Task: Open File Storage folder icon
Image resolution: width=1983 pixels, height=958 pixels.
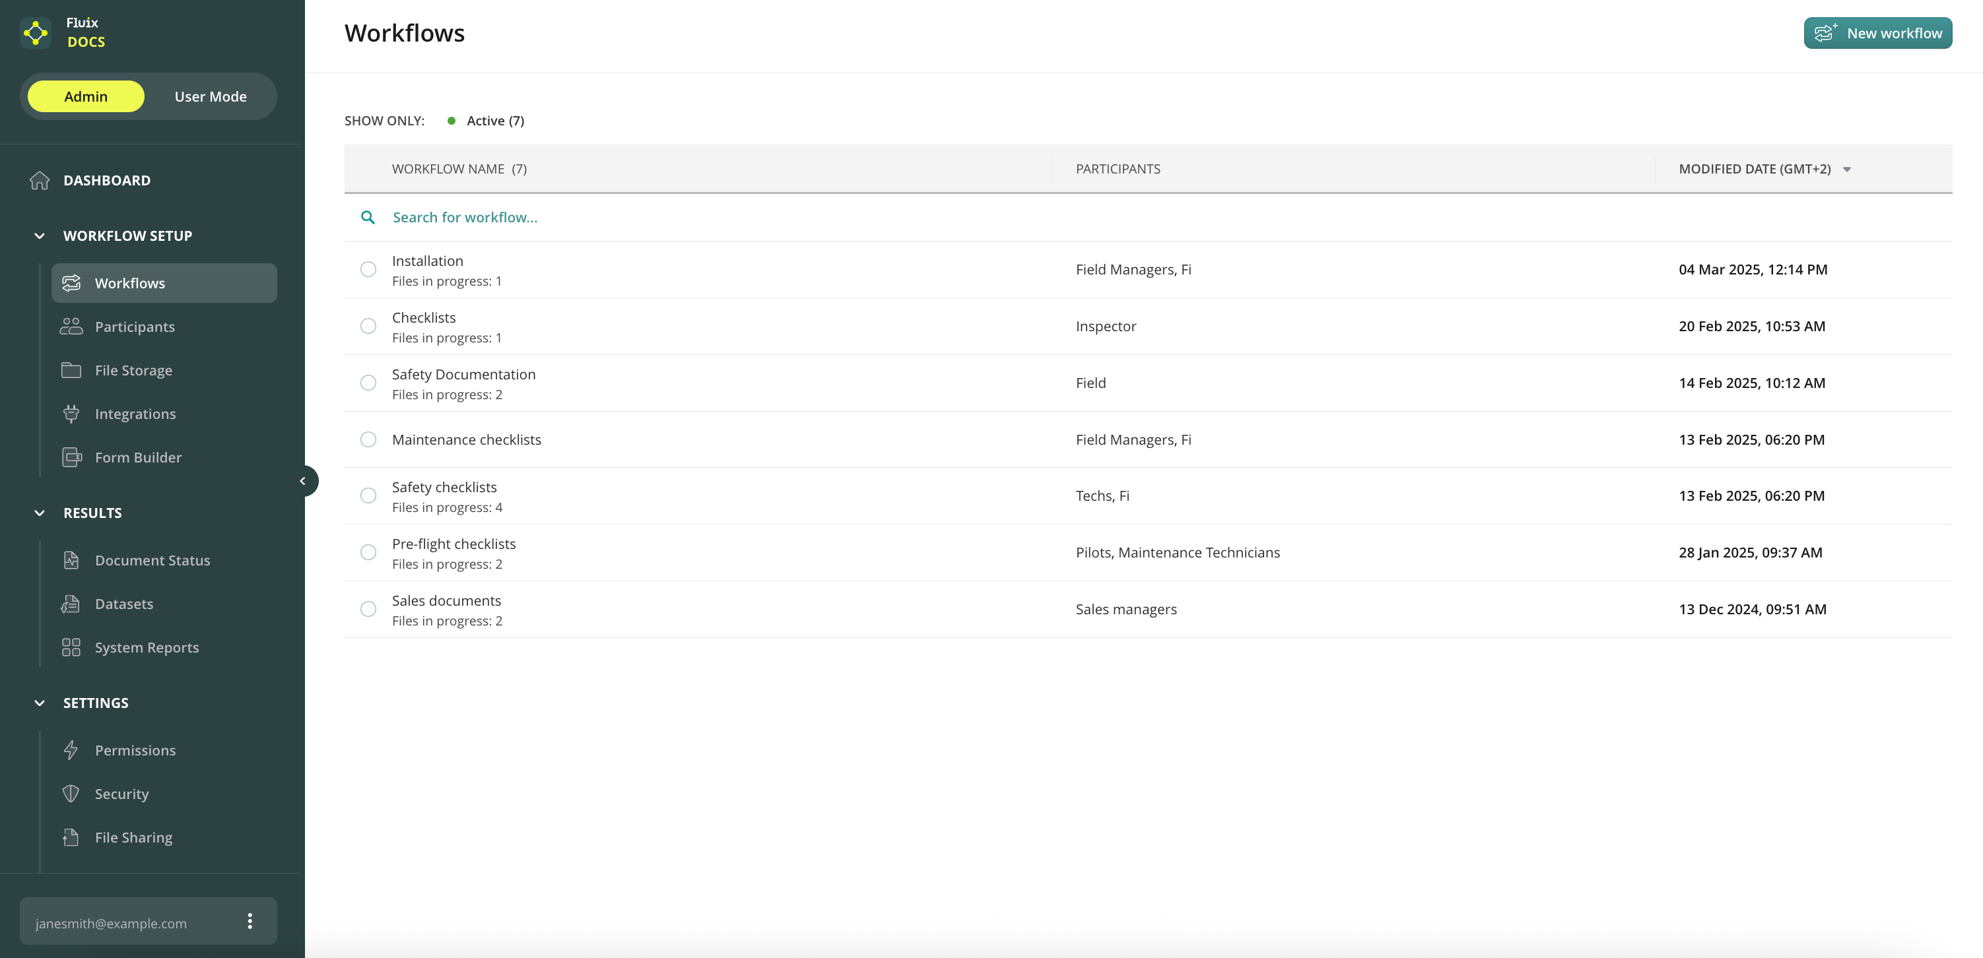Action: (x=71, y=370)
